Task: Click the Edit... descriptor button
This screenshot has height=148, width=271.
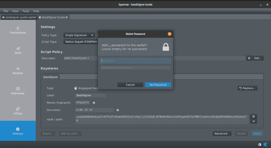Action: (258, 58)
